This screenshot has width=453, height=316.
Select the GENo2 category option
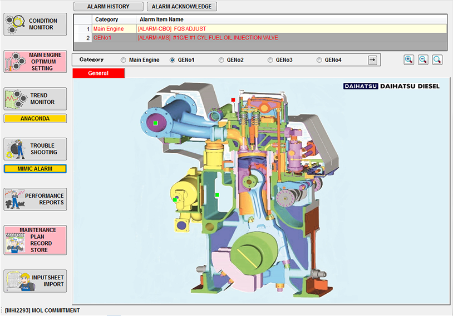221,60
